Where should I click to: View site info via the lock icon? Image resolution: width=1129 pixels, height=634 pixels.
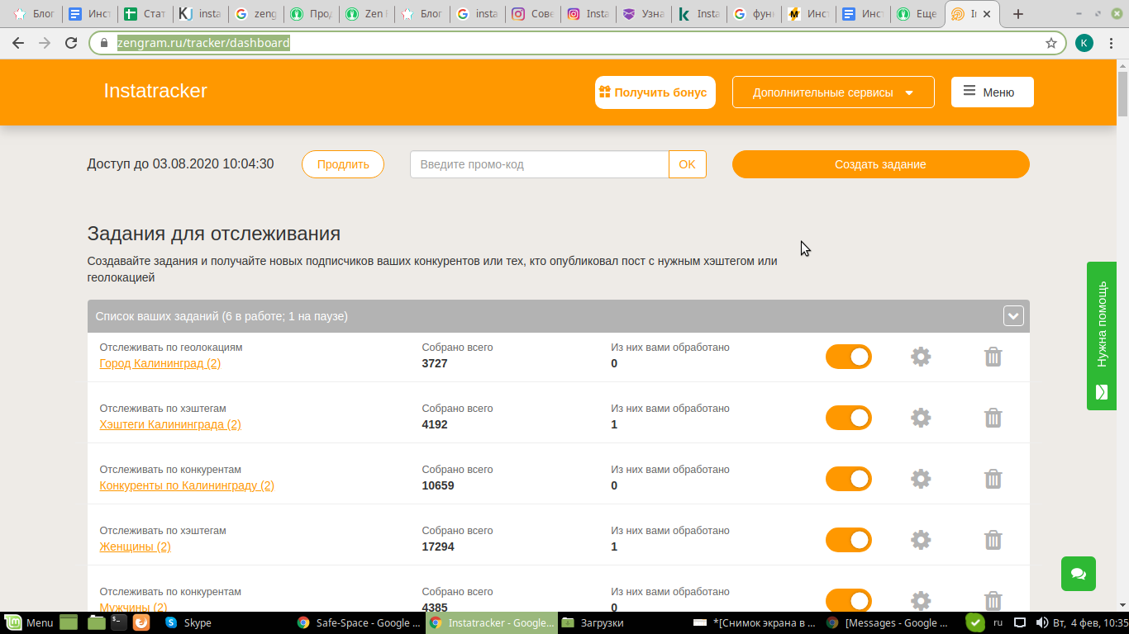coord(103,43)
